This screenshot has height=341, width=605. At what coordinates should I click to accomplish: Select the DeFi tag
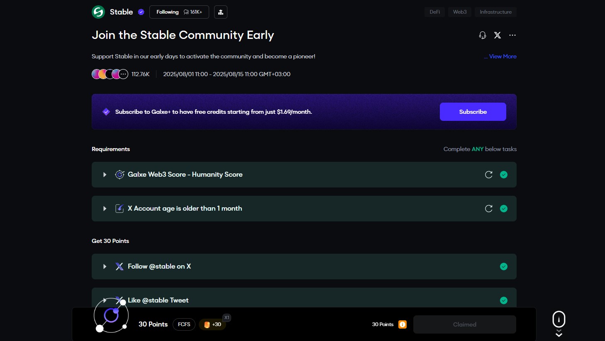(x=434, y=12)
